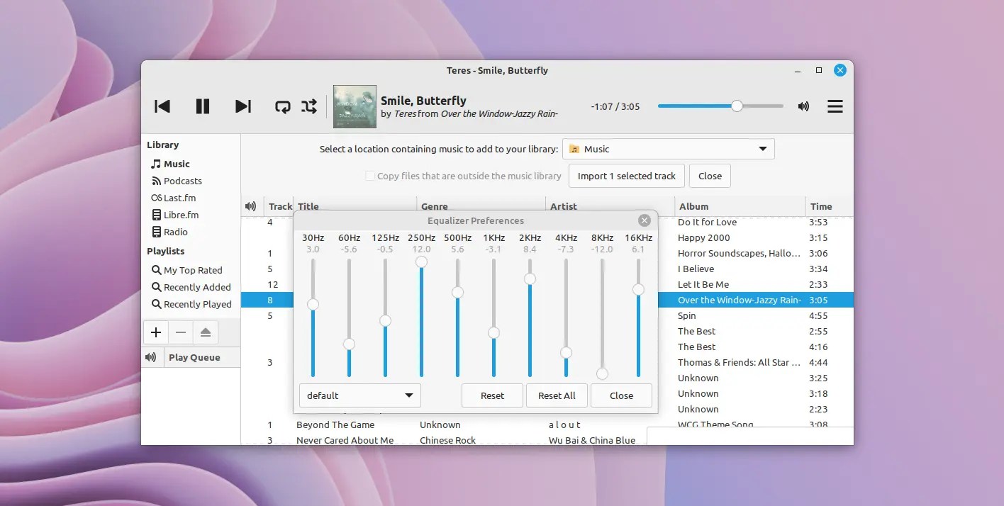Image resolution: width=1004 pixels, height=506 pixels.
Task: Eject the device using the eject icon
Action: [205, 332]
